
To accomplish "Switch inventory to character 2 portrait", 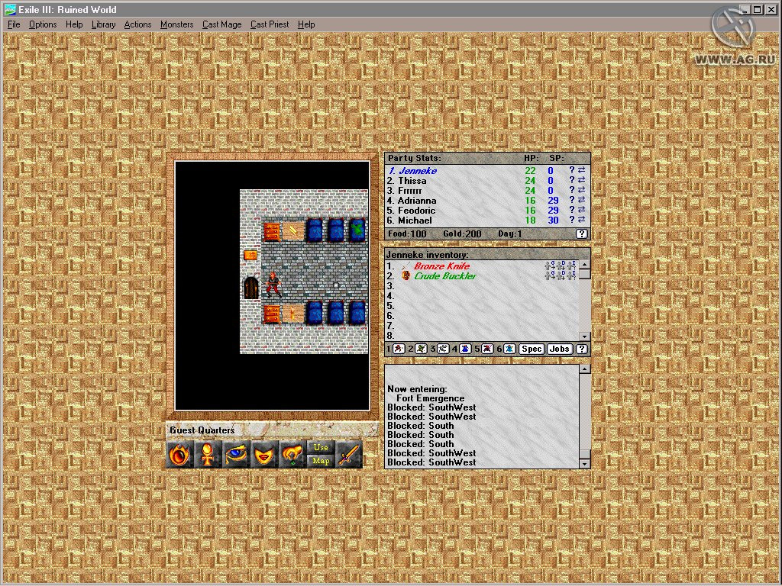I will [421, 349].
